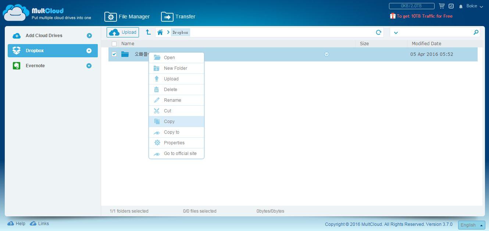489x231 pixels.
Task: Open the English language dropdown
Action: (x=472, y=225)
